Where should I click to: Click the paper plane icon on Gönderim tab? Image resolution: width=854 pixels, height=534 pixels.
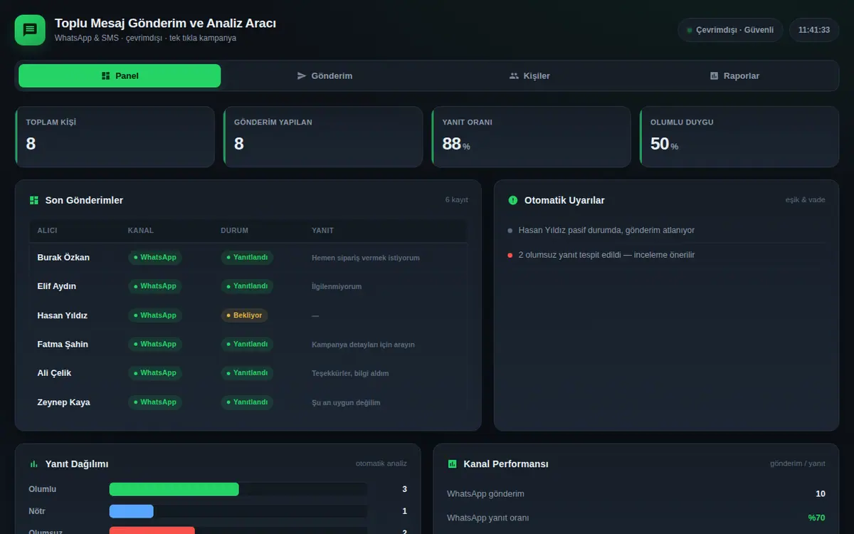[x=302, y=75]
